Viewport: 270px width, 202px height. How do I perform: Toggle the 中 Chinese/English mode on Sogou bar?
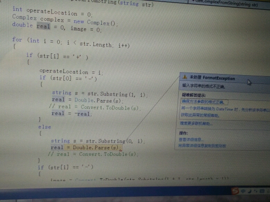(243, 191)
